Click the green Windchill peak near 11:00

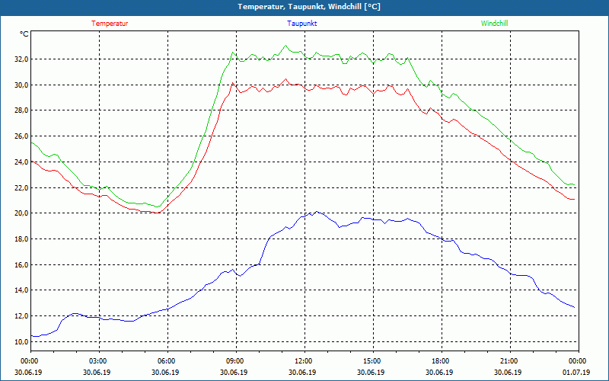(x=286, y=46)
